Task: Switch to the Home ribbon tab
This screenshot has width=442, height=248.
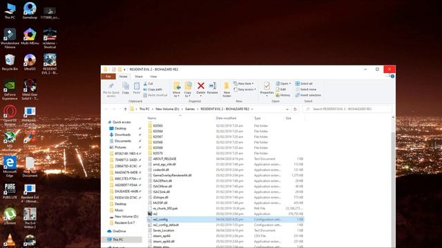Action: 123,76
